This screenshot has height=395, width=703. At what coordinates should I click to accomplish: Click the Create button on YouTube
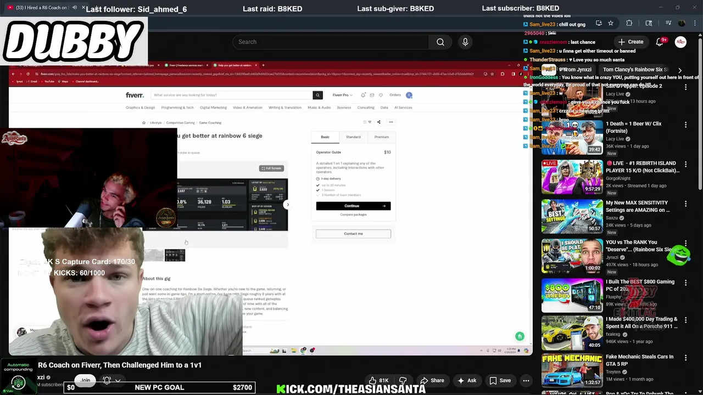coord(631,42)
